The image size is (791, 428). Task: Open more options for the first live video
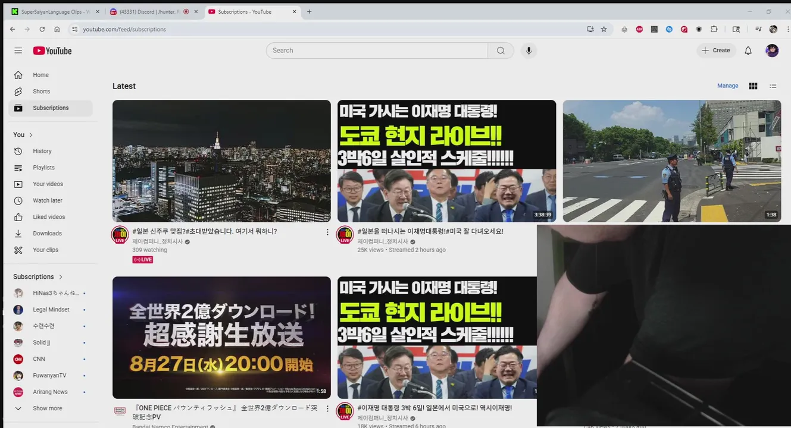[x=327, y=232]
